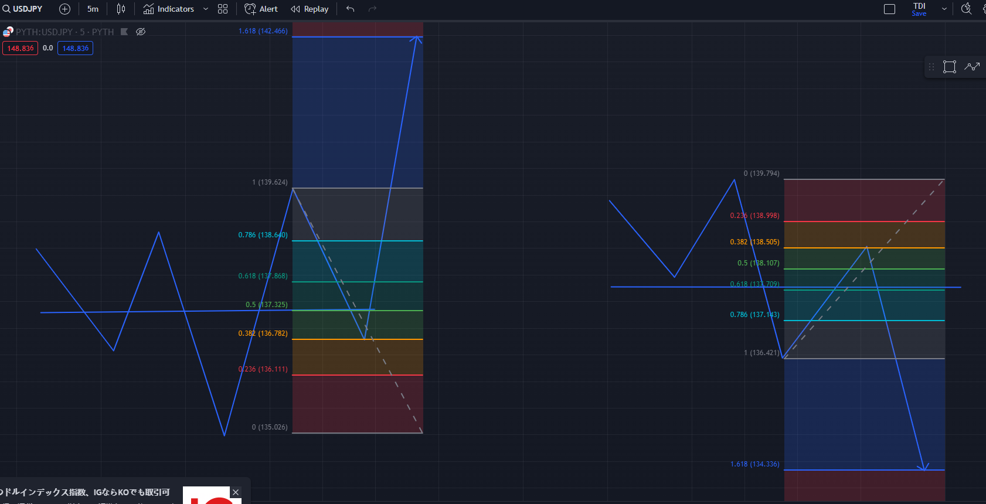Viewport: 986px width, 504px height.
Task: Click the flag icon beside PYTH legend
Action: pos(124,32)
